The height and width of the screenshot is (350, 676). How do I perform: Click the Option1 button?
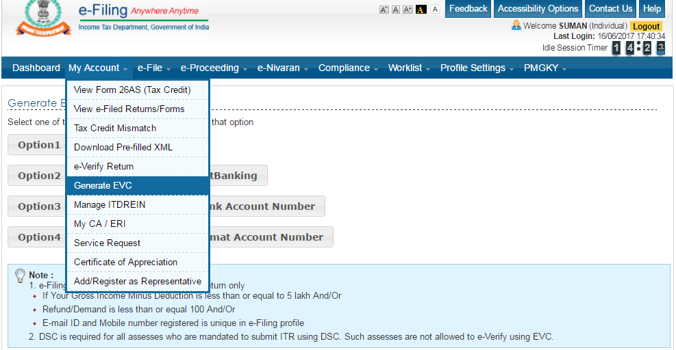click(x=39, y=145)
